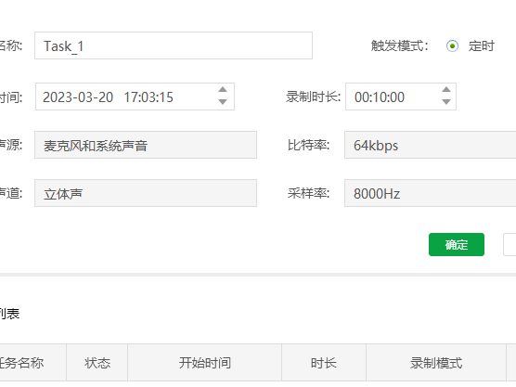Click the 状态 column header
This screenshot has height=387, width=516.
point(97,363)
